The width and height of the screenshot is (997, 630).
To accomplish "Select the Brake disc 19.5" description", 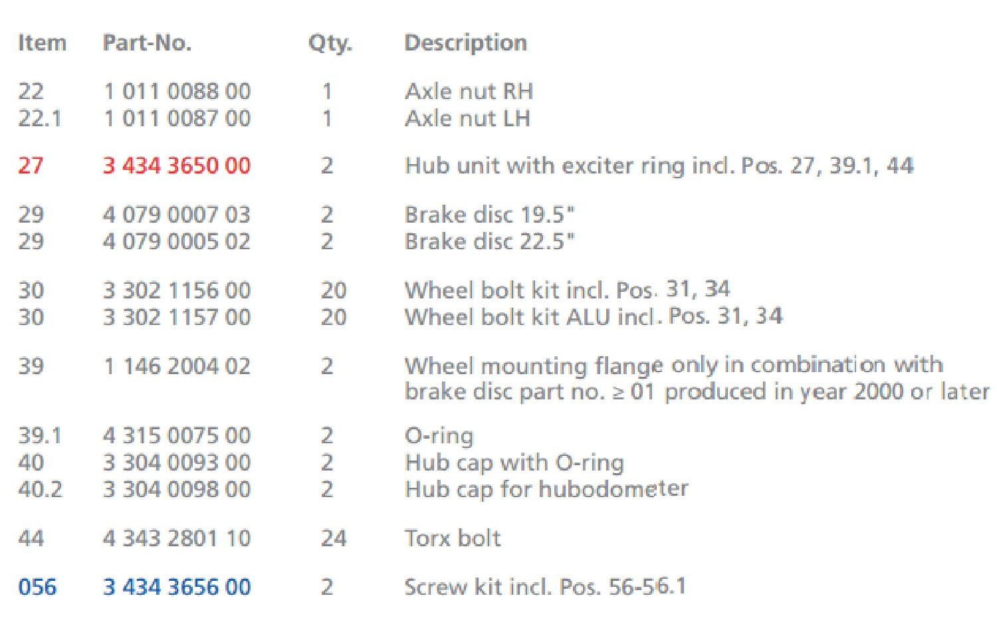I will tap(489, 215).
